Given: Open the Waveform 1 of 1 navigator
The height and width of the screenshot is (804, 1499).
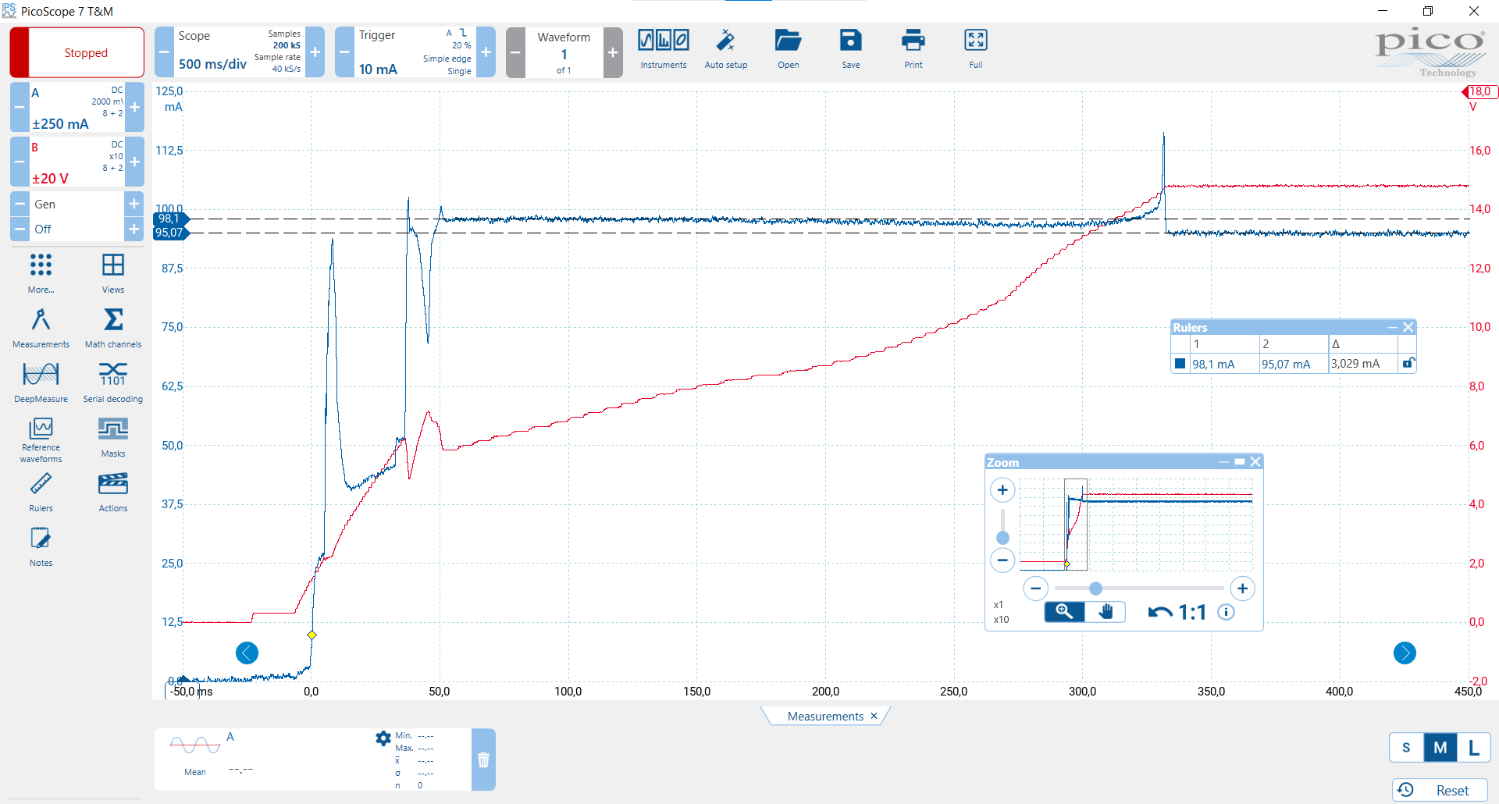Looking at the screenshot, I should click(x=564, y=52).
